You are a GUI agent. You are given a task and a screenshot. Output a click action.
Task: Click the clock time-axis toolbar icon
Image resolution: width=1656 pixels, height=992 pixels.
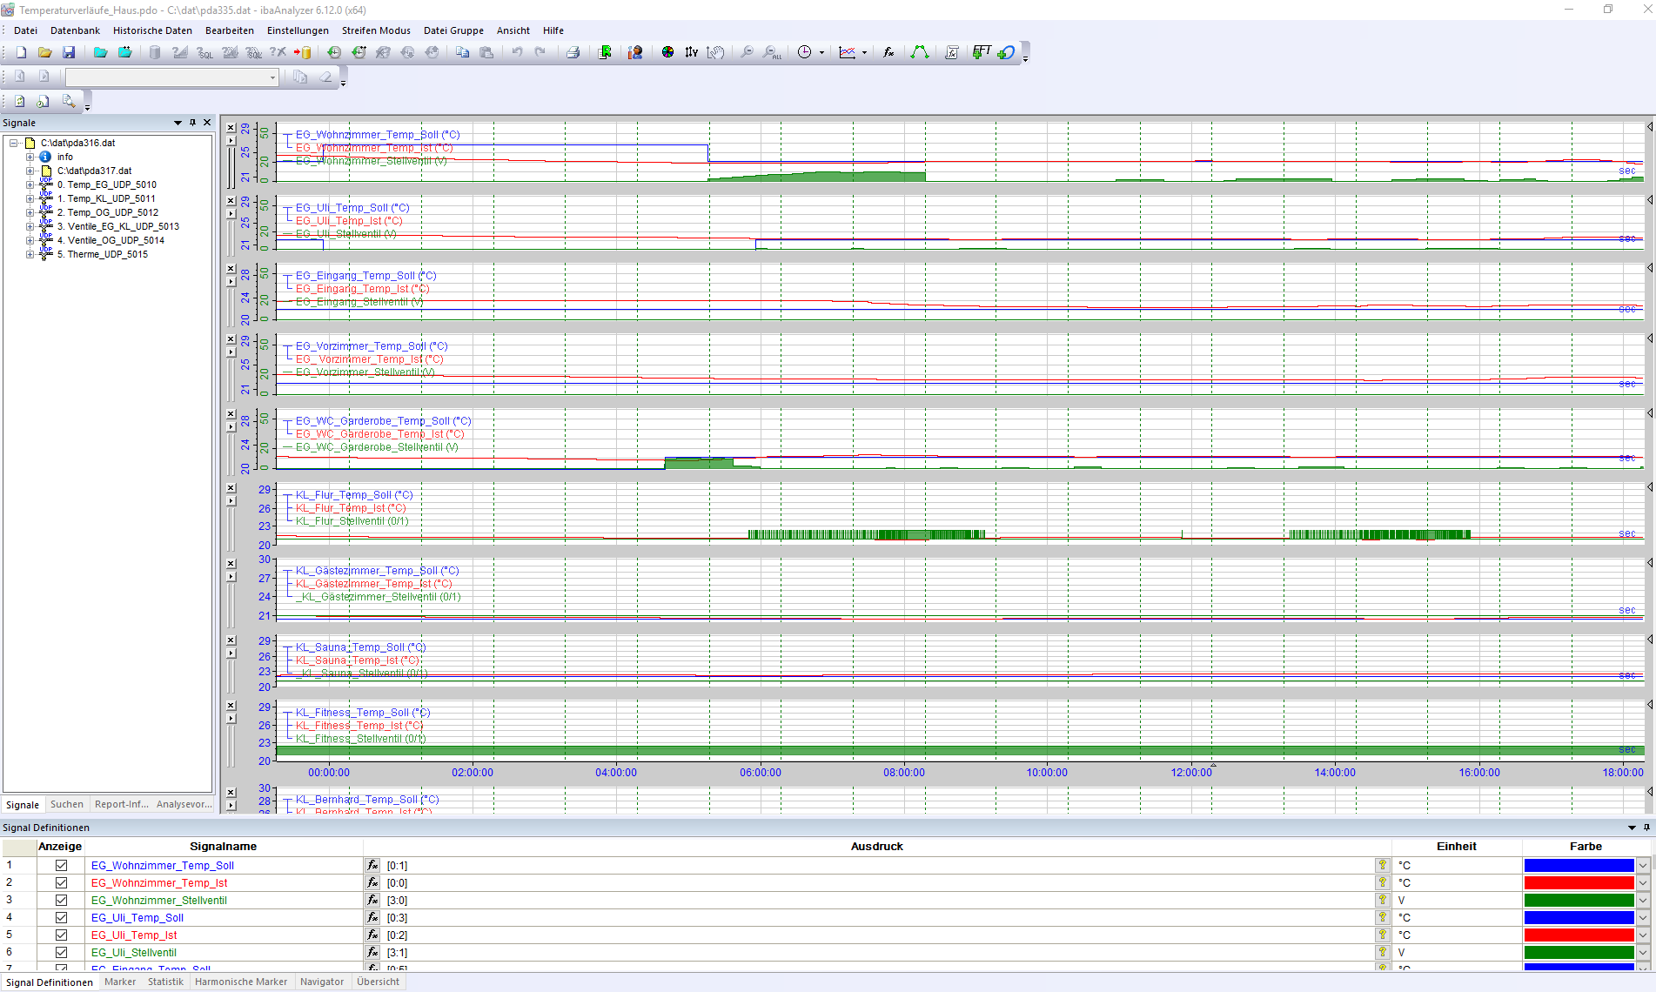pyautogui.click(x=805, y=52)
